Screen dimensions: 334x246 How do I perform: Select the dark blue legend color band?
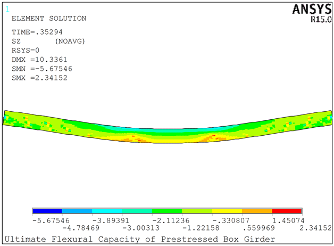tap(47, 211)
